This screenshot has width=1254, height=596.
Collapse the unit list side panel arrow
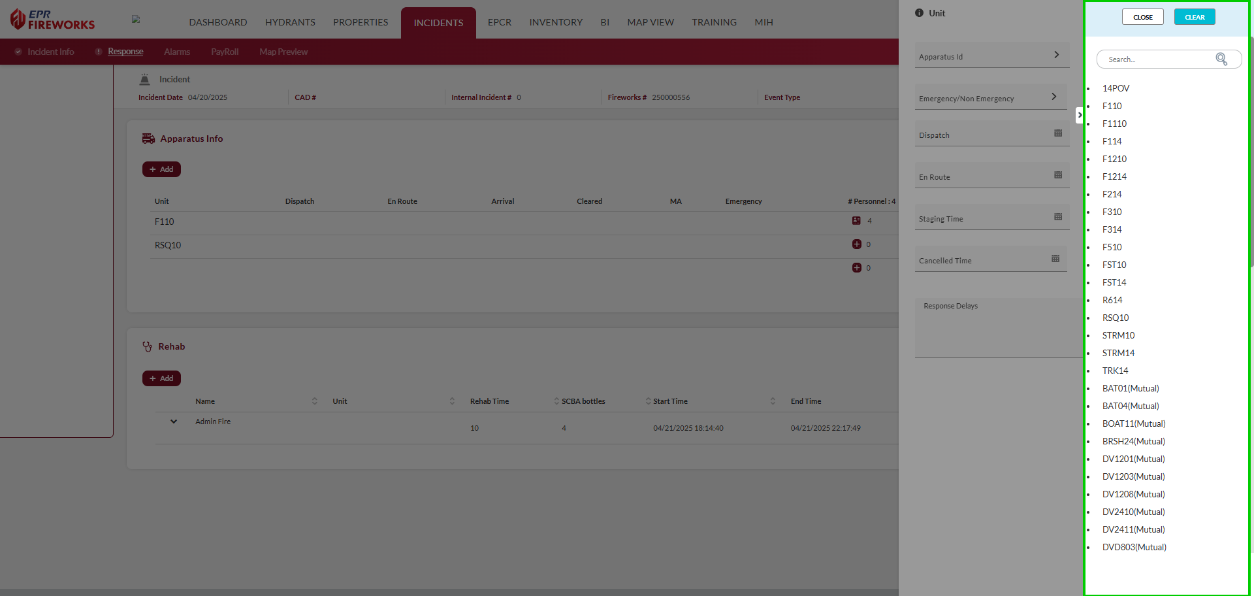pyautogui.click(x=1080, y=116)
